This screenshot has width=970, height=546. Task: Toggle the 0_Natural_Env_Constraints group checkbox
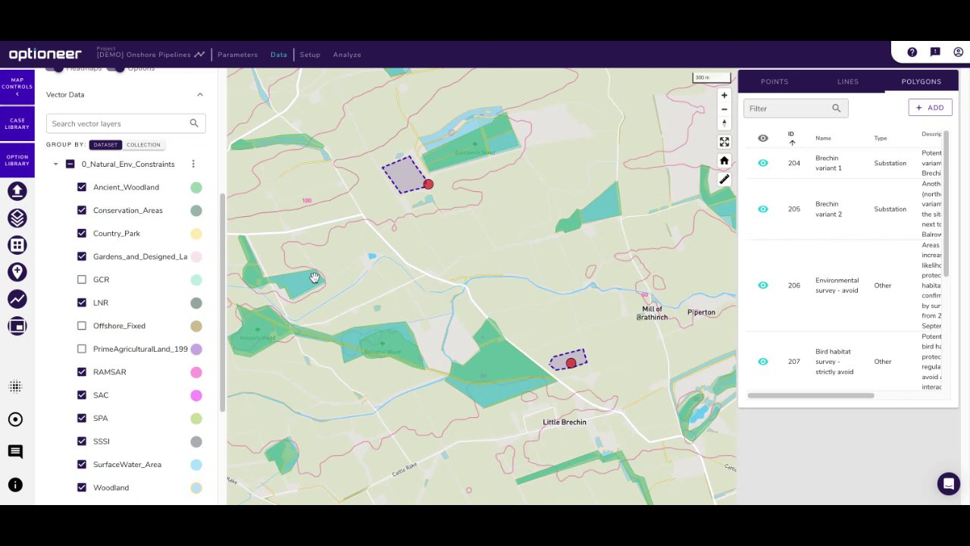pos(70,164)
